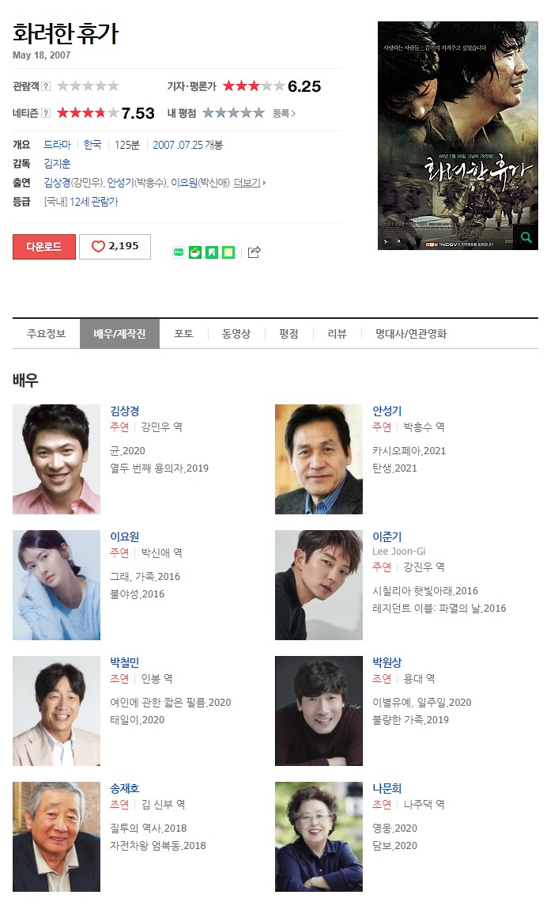
Task: Set my rating on 내 평점 stars
Action: point(233,112)
